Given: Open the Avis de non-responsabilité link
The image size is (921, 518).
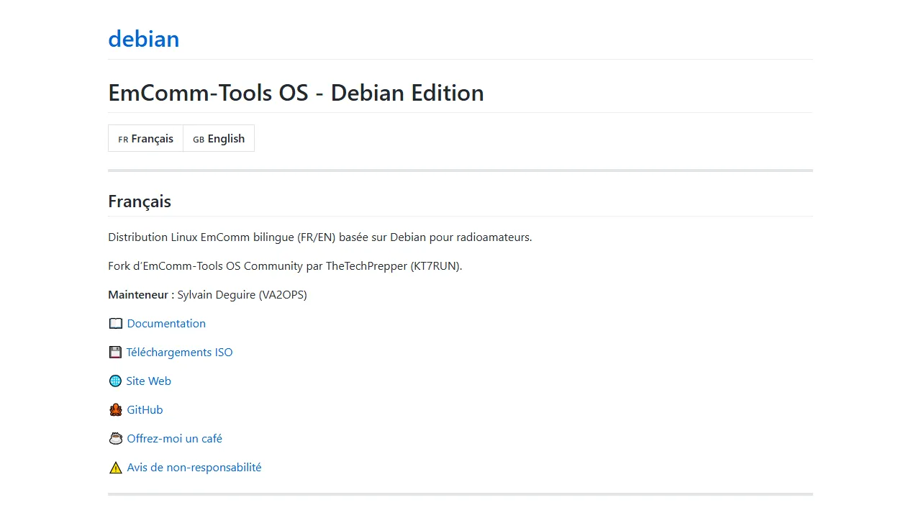Looking at the screenshot, I should click(x=194, y=468).
